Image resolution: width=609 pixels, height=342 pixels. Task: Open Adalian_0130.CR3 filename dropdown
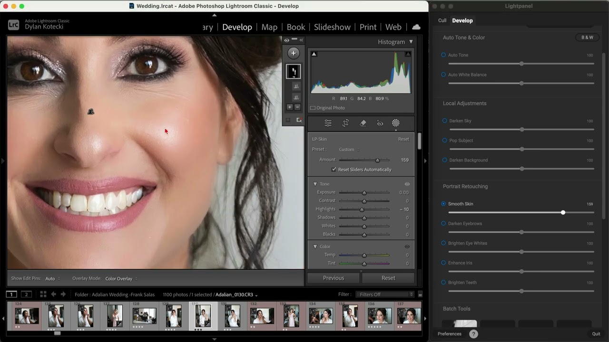[236, 295]
